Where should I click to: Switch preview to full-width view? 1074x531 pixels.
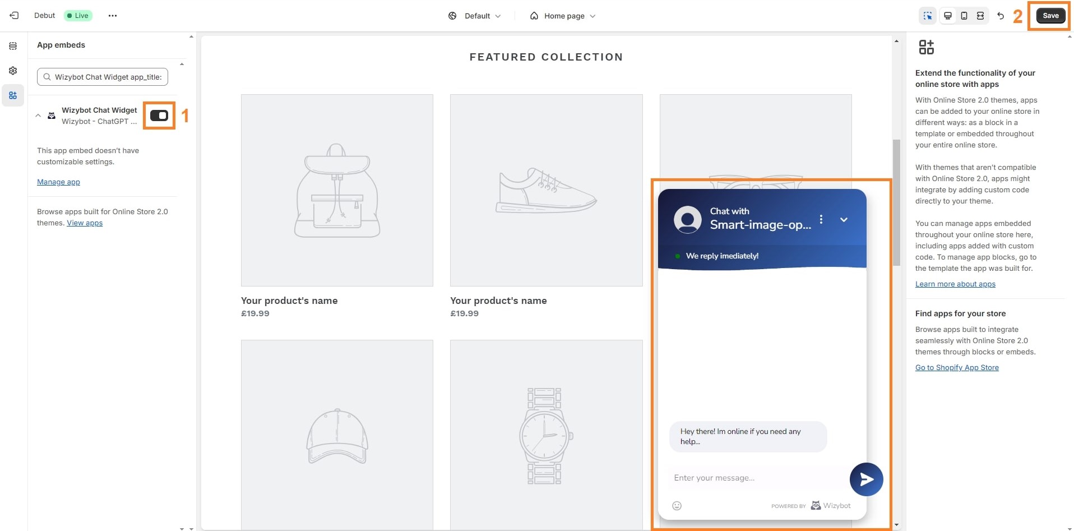point(979,16)
